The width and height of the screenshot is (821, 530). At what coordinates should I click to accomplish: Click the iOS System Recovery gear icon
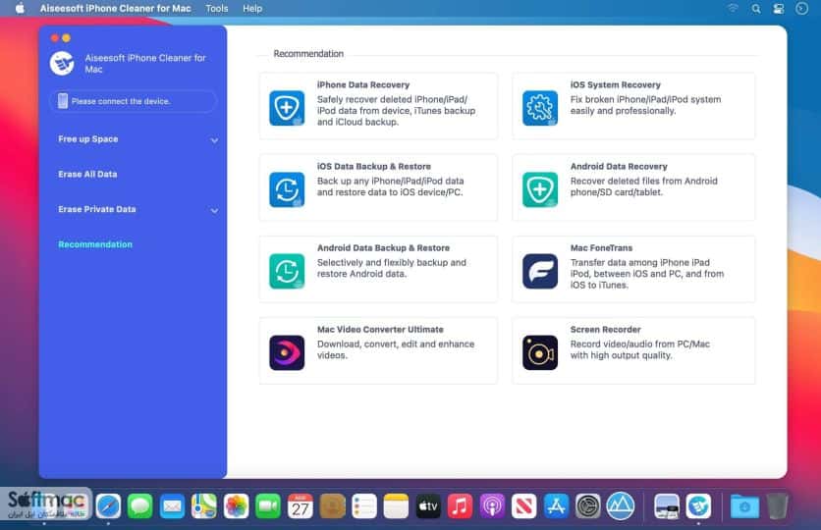tap(540, 108)
